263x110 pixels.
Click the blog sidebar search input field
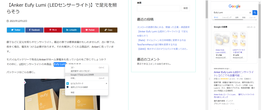[158, 8]
